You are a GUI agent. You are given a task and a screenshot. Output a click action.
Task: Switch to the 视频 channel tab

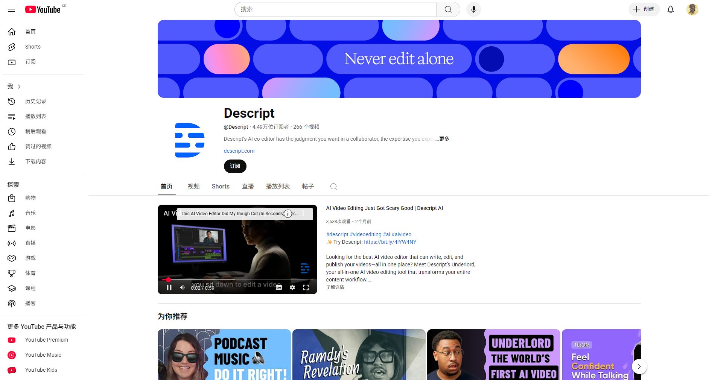click(193, 186)
